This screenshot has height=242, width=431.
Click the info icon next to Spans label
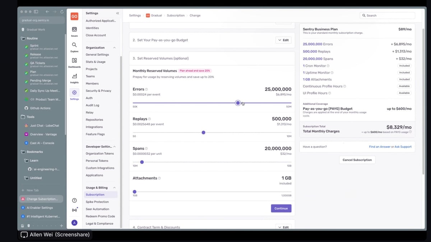click(147, 148)
